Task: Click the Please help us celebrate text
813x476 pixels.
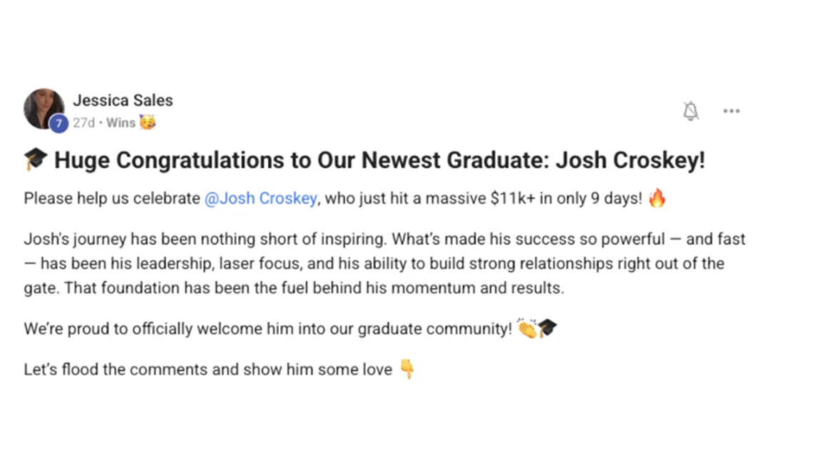Action: [112, 199]
